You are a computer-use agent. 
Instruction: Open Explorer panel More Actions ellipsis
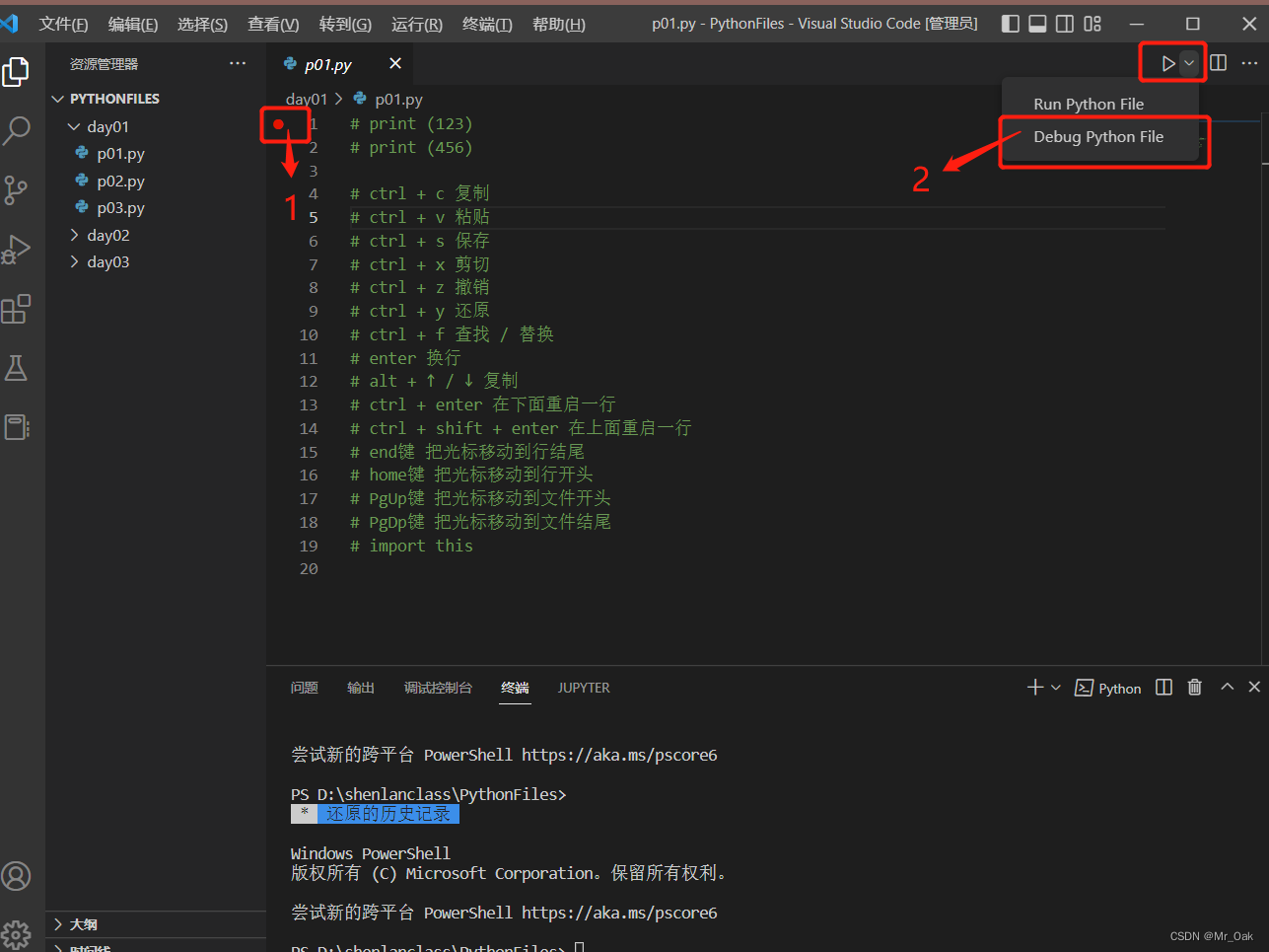(x=238, y=63)
